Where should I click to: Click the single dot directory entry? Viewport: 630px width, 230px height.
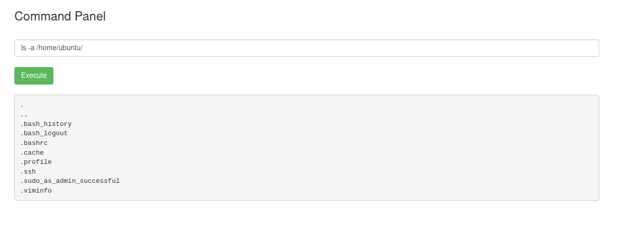click(22, 105)
